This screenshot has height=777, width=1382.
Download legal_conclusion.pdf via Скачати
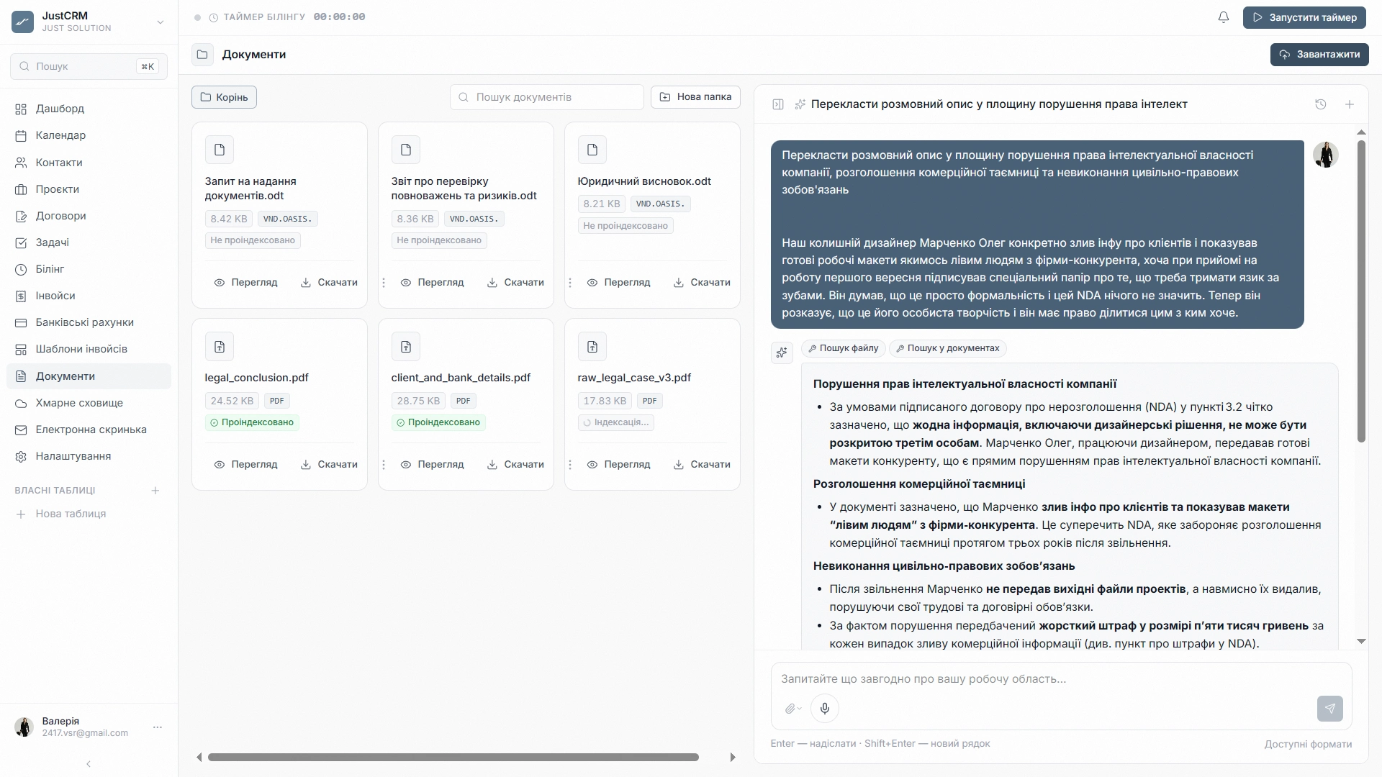[x=329, y=465]
